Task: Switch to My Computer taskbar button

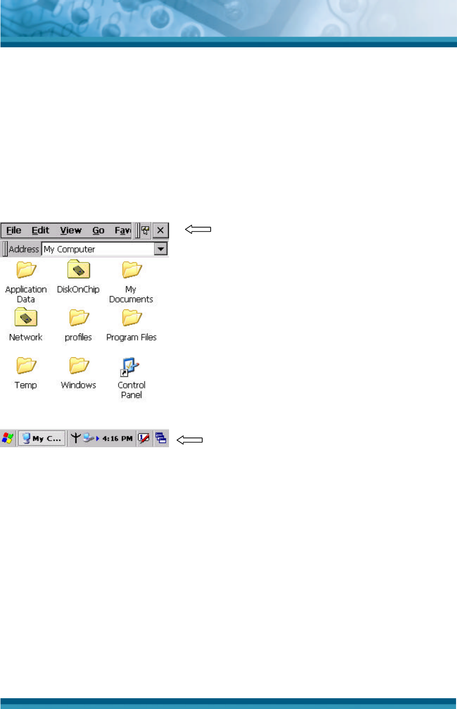Action: [x=42, y=439]
